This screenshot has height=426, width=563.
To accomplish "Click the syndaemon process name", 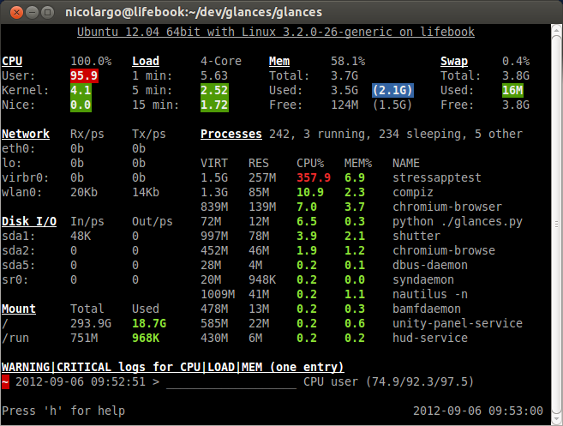I will (x=423, y=279).
